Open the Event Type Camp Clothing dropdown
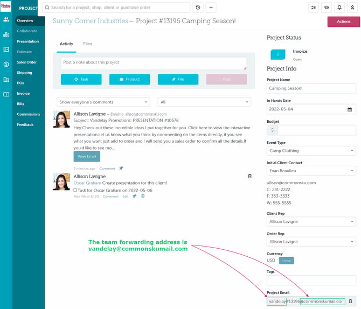361x309 pixels. click(x=311, y=151)
